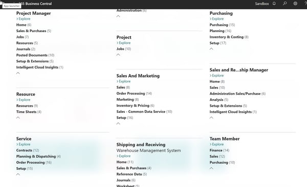Click the search magnifier icon
The height and width of the screenshot is (187, 307).
tap(285, 4)
